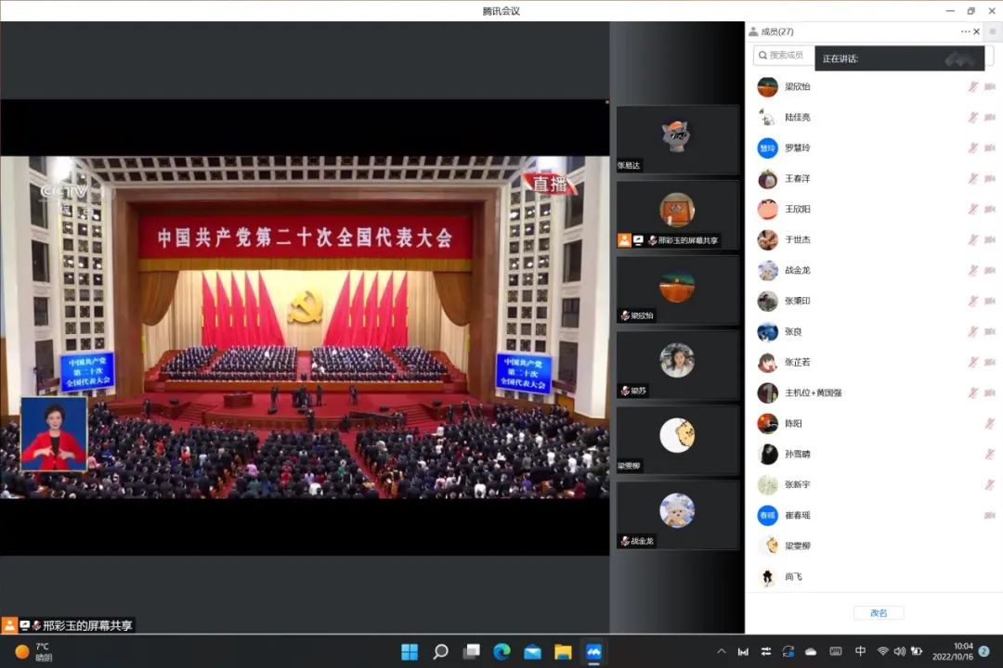
Task: Select member 罗慧玲 in the list
Action: pos(797,148)
